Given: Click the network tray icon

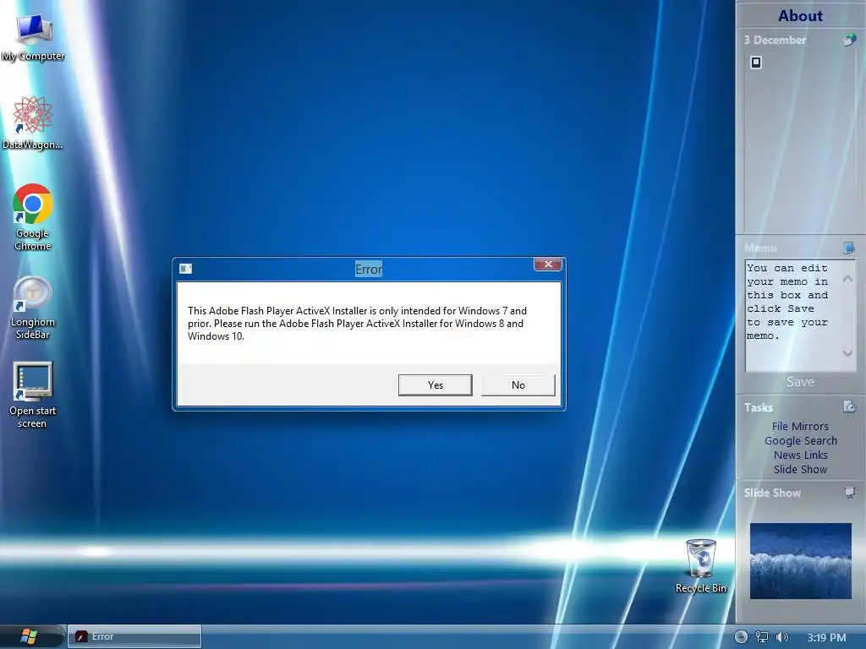Looking at the screenshot, I should click(x=762, y=637).
